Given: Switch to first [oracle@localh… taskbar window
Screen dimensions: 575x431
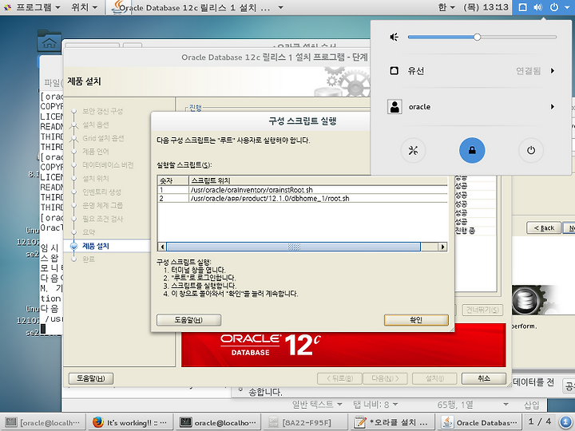Looking at the screenshot, I should click(43, 422).
